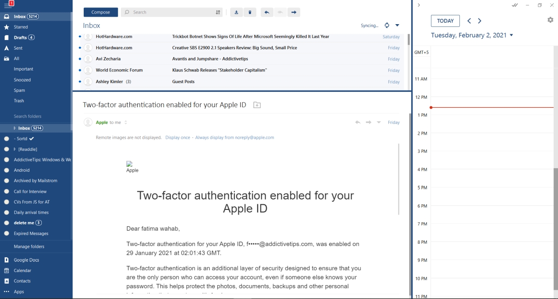Viewport: 558px width, 299px height.
Task: Click color dot of Android folder
Action: point(7,170)
